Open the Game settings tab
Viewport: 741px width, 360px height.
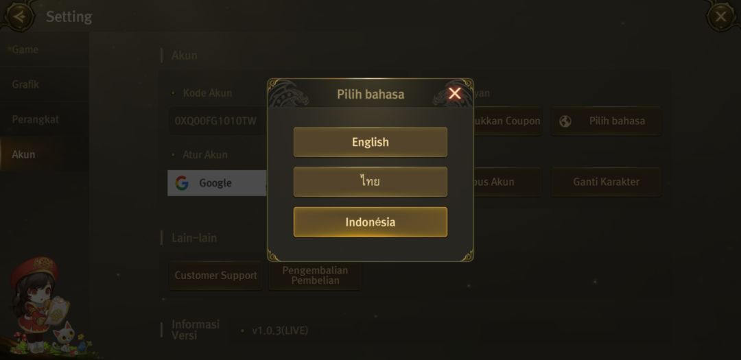pos(25,49)
